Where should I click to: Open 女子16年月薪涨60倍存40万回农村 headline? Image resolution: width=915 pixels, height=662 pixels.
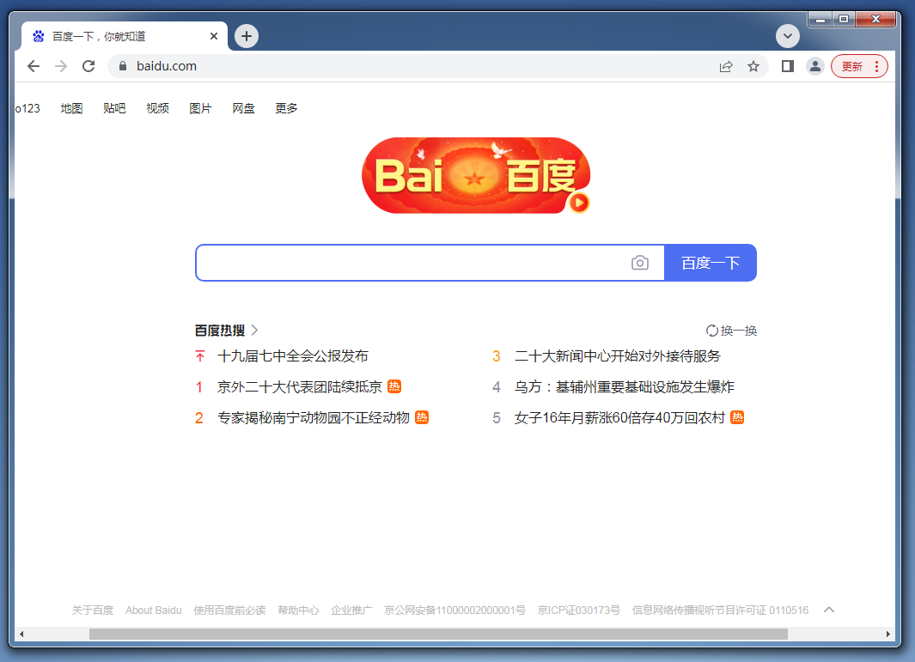pyautogui.click(x=619, y=417)
